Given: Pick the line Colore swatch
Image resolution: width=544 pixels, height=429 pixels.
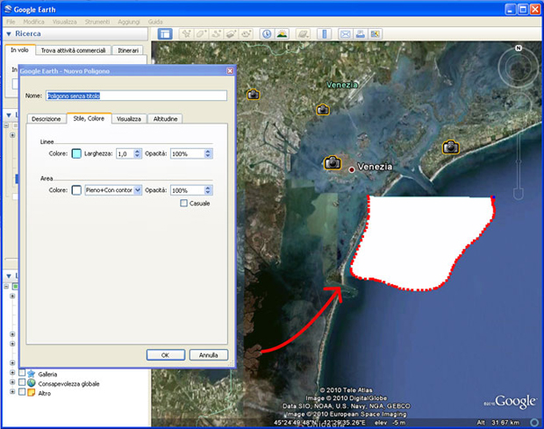Looking at the screenshot, I should pyautogui.click(x=76, y=154).
